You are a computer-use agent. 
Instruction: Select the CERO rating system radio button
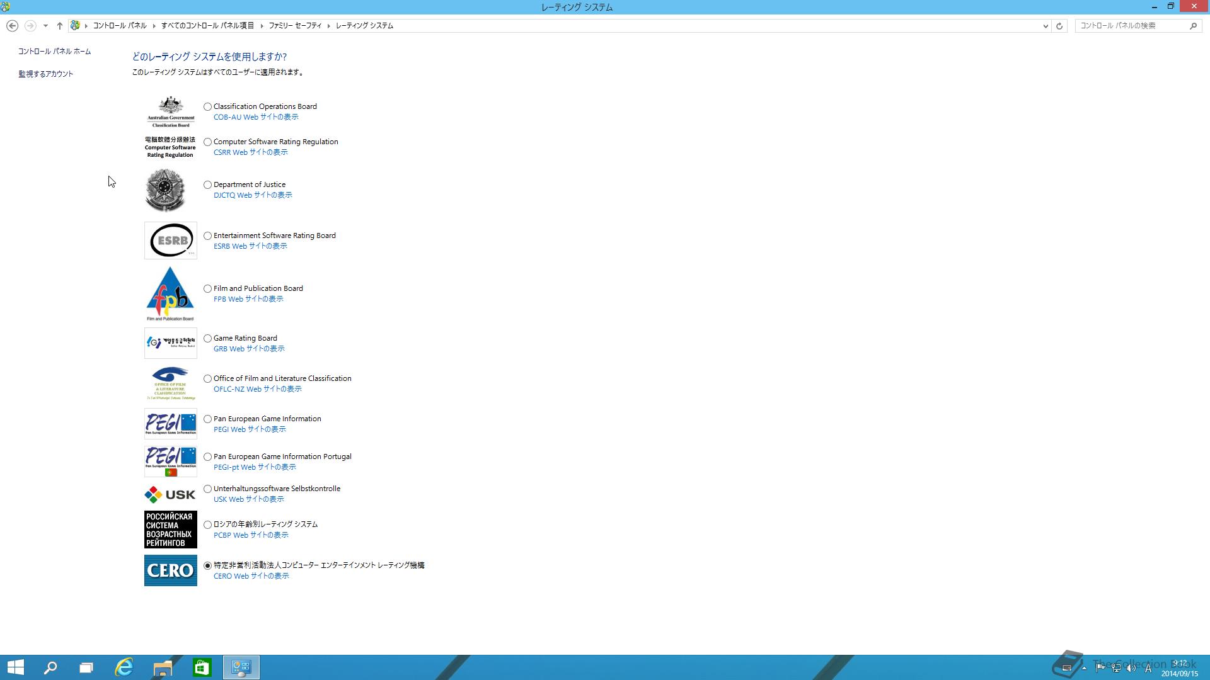207,566
